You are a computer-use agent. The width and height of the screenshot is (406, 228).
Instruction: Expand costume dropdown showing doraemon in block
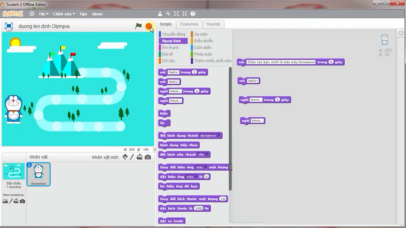click(219, 136)
